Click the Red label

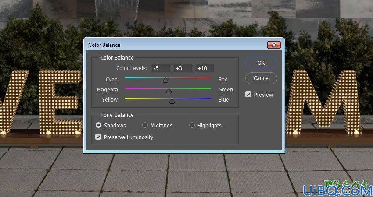pos(223,80)
